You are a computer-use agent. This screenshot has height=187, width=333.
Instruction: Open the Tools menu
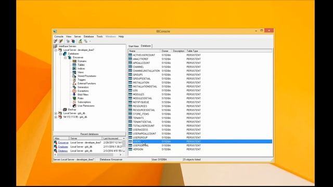(x=99, y=36)
